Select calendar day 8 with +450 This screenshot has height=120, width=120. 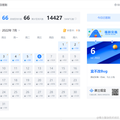pos(63,58)
